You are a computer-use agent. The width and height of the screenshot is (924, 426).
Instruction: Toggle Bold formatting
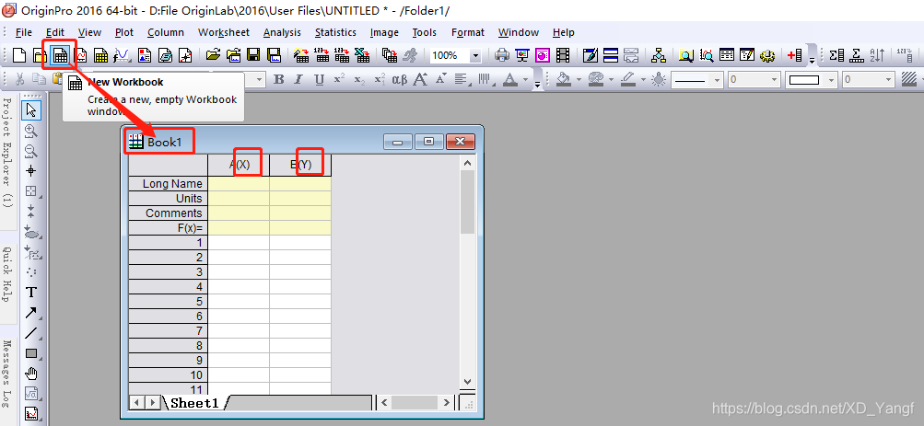click(279, 79)
